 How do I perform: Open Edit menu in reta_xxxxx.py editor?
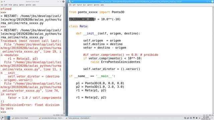point(74,5)
